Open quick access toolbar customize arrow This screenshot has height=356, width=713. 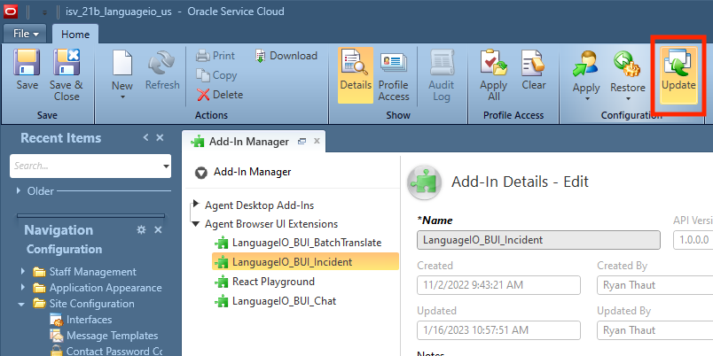click(x=45, y=12)
